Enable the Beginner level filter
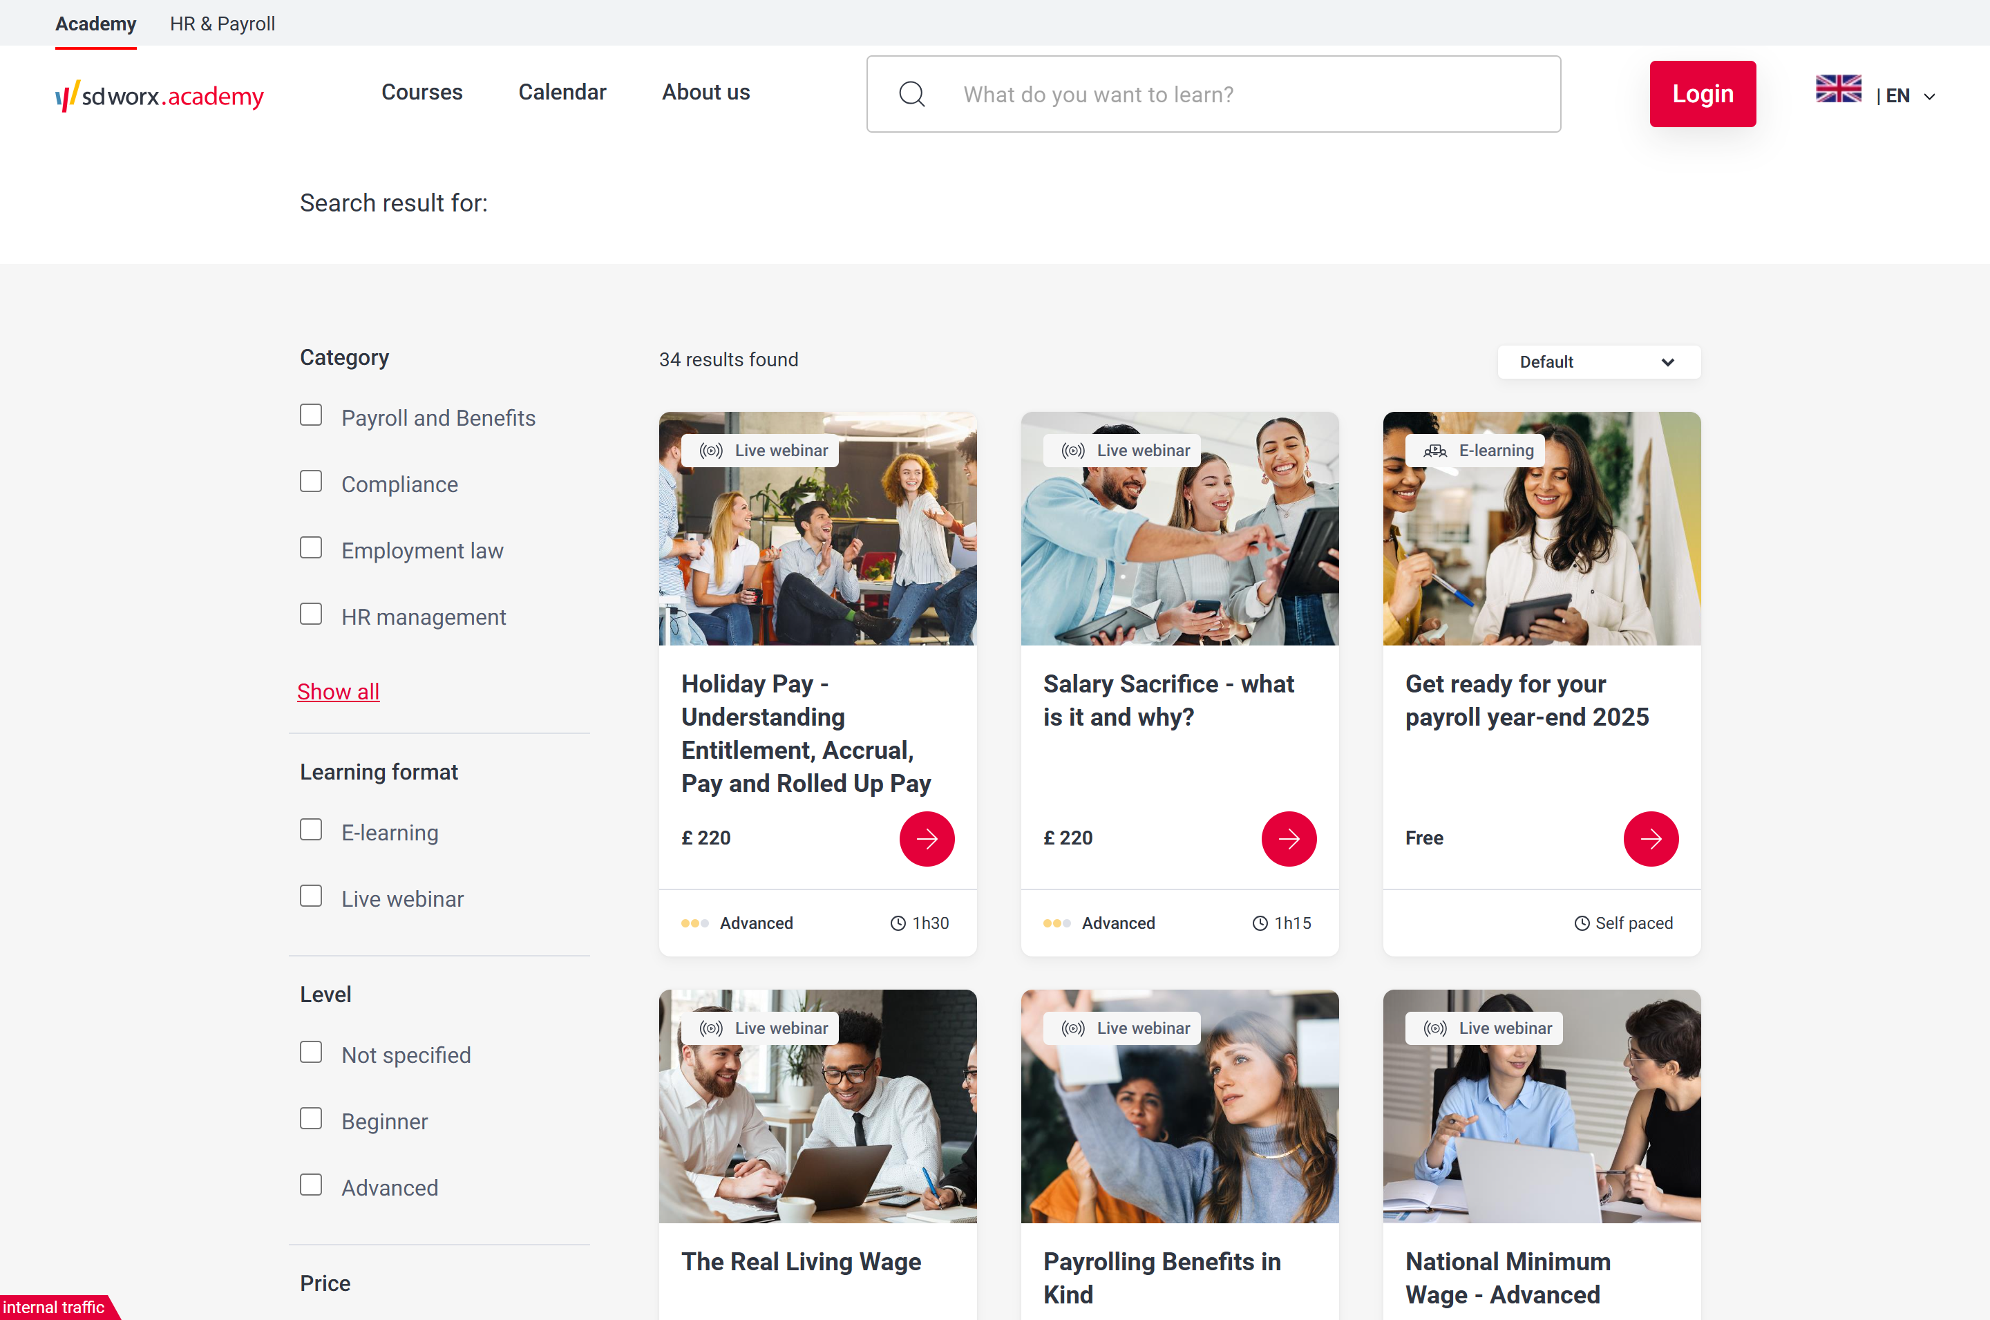 pos(310,1119)
